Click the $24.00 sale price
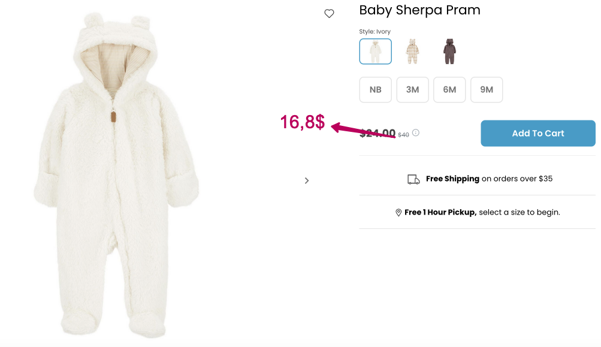This screenshot has height=347, width=601. pos(377,134)
